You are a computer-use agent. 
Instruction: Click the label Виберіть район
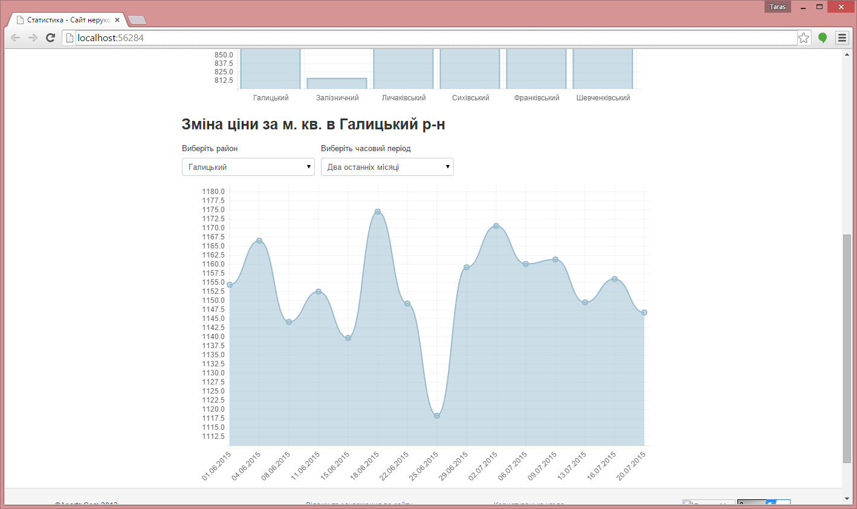point(210,149)
